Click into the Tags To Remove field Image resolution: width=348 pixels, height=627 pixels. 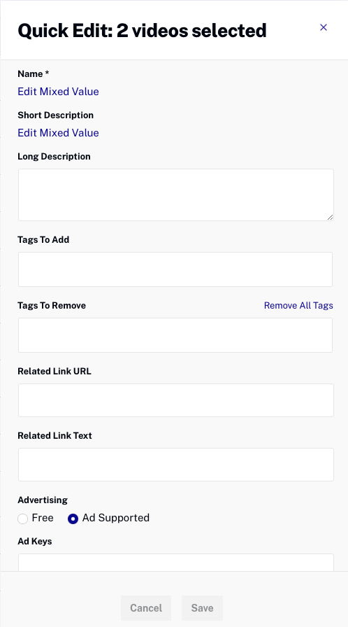point(175,335)
